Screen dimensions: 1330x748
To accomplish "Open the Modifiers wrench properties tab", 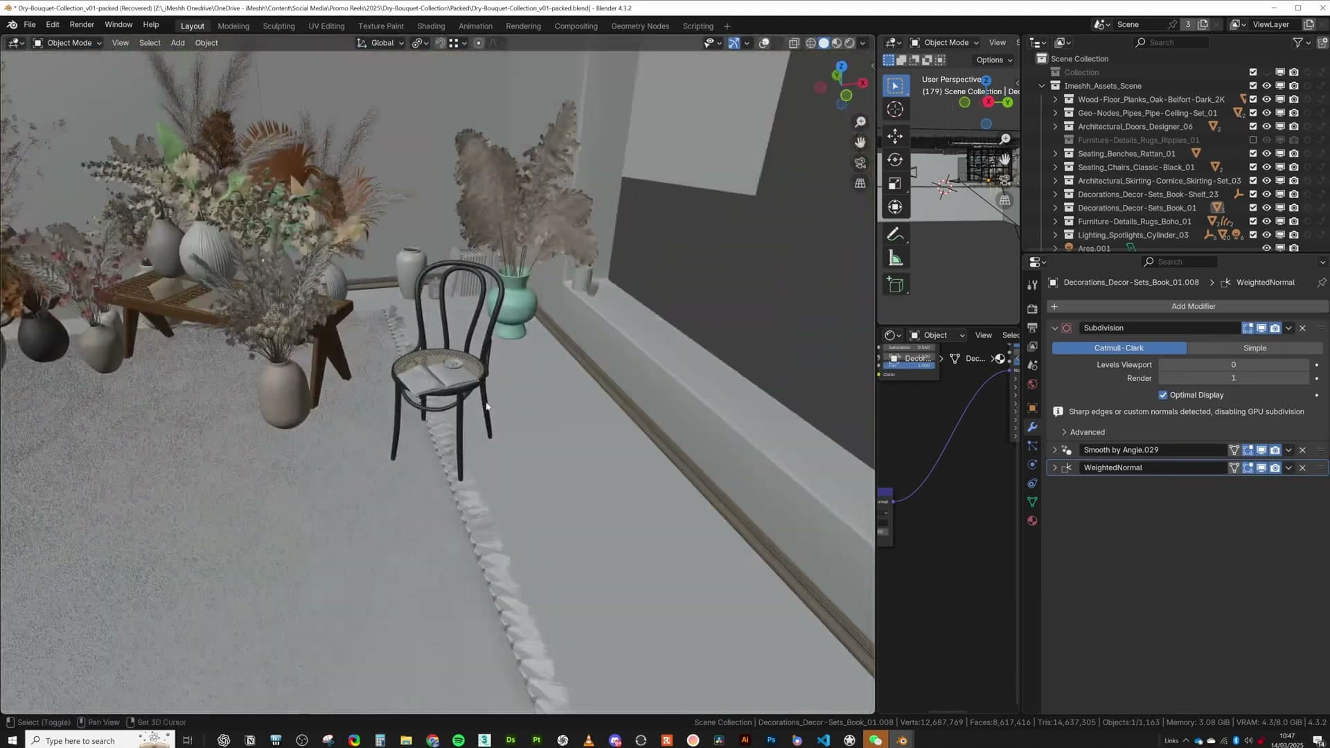I will 1032,427.
